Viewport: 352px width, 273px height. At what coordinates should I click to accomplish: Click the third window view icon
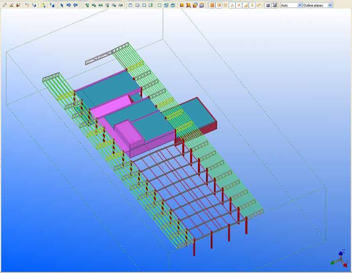pos(144,5)
